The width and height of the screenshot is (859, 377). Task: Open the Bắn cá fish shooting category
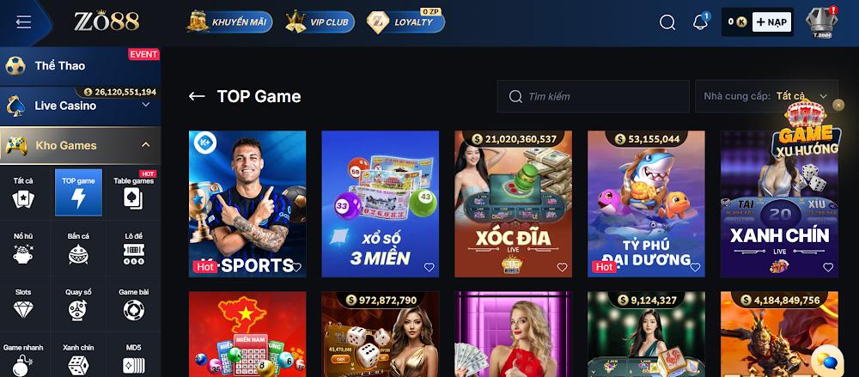click(x=78, y=249)
